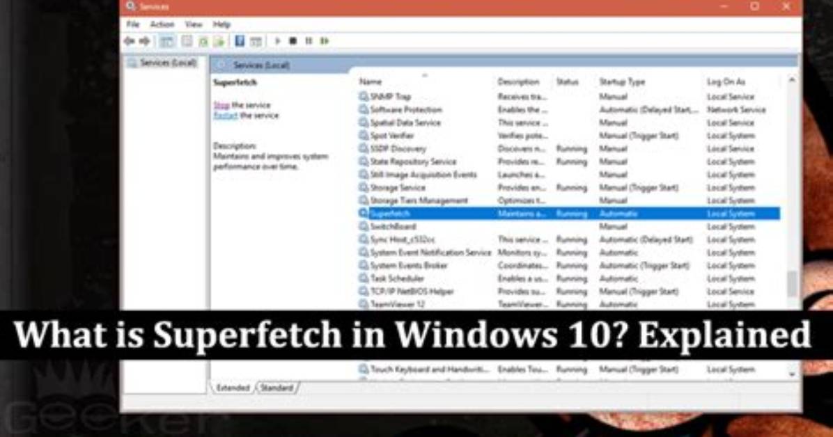Click the Export List toolbar icon
Screen dimensions: 833x437
click(219, 41)
